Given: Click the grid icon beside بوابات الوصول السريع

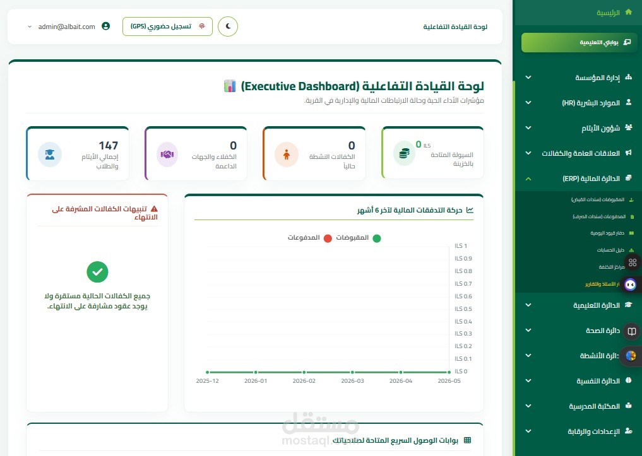Looking at the screenshot, I should (467, 440).
